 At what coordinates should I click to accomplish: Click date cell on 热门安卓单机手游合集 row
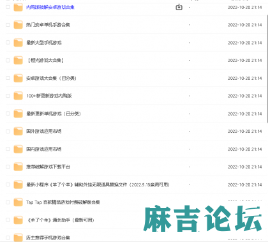click(x=244, y=25)
